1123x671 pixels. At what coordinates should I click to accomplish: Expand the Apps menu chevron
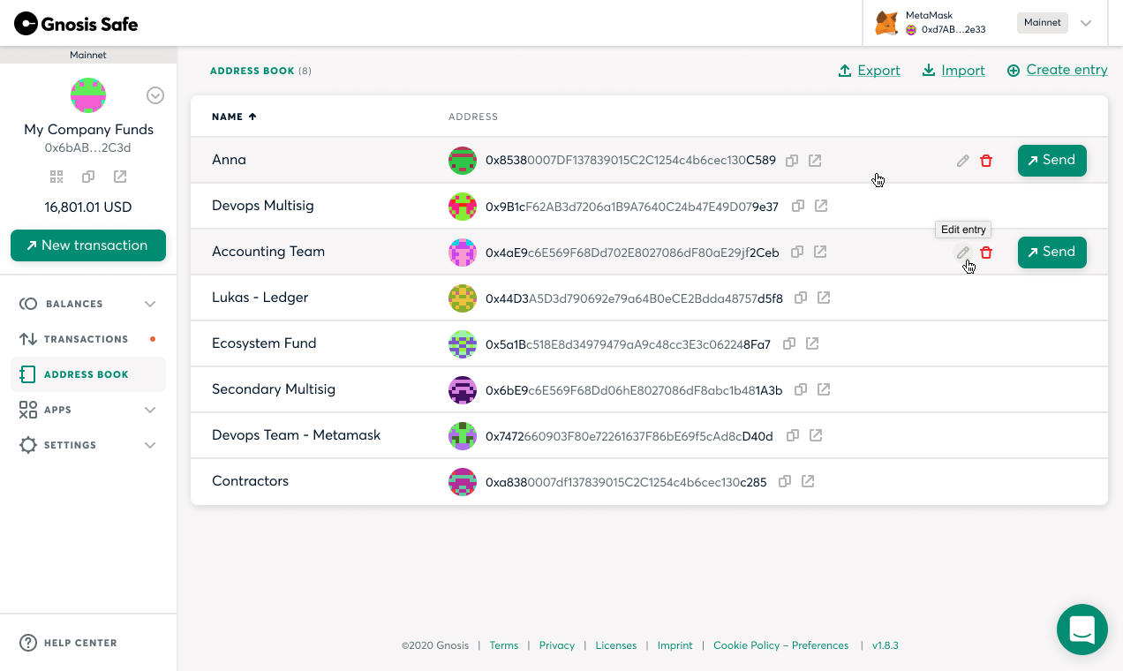(150, 410)
